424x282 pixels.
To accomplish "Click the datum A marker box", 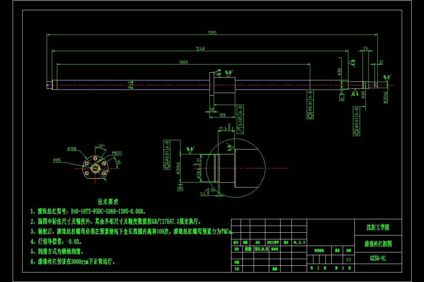I will click(342, 97).
